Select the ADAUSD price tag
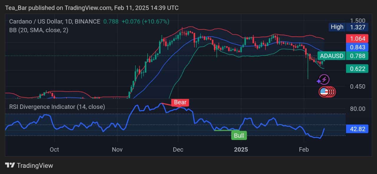This screenshot has height=174, width=377. coord(332,56)
